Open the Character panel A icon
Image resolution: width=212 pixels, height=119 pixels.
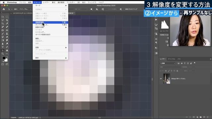pos(156,39)
